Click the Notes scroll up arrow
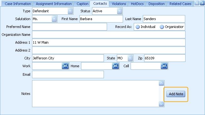 click(x=161, y=83)
